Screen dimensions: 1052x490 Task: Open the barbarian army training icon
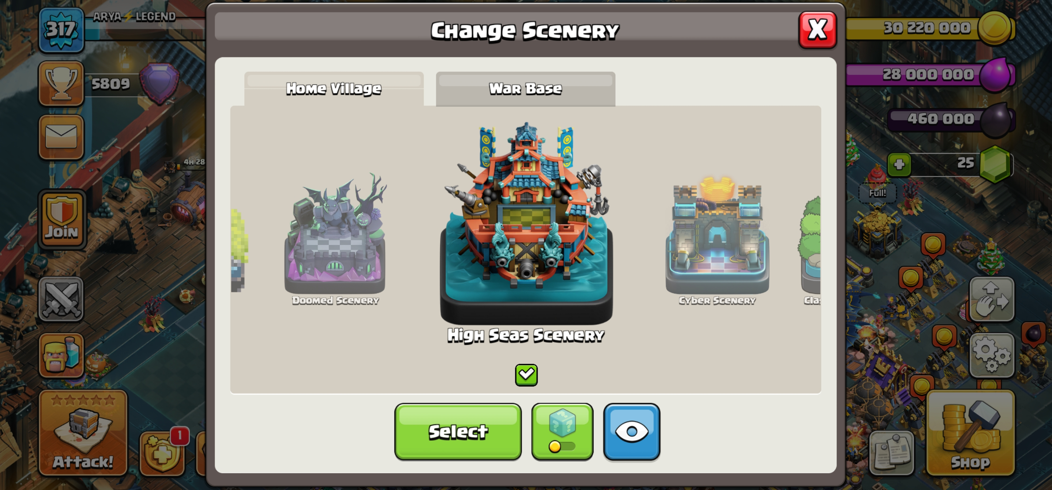point(61,355)
